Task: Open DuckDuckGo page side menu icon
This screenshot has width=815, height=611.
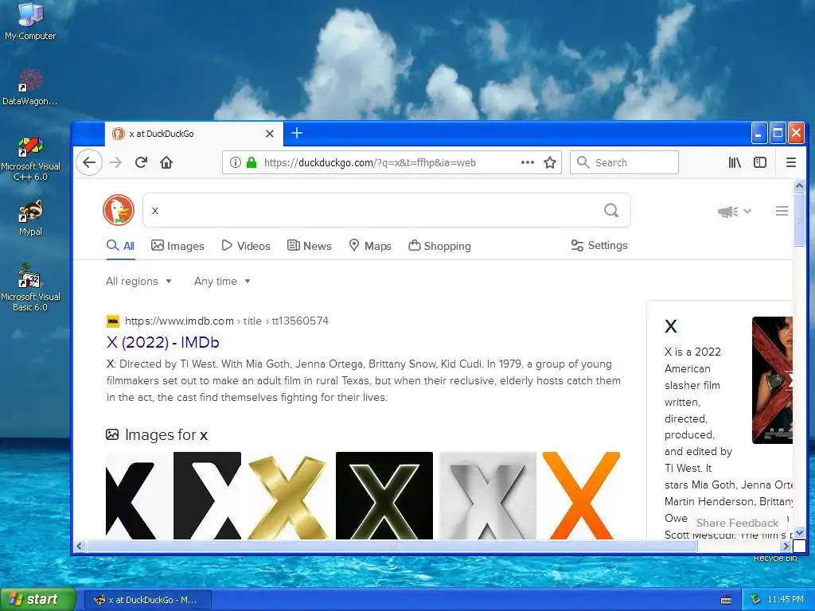Action: (x=782, y=211)
